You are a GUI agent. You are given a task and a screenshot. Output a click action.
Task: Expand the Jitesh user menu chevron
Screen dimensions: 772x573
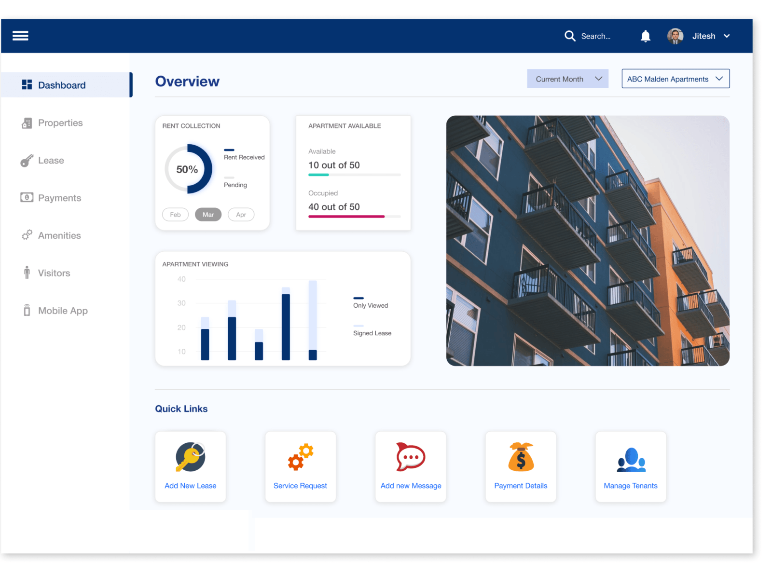pyautogui.click(x=727, y=36)
